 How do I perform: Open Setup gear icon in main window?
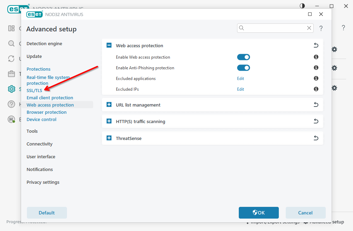(x=11, y=89)
